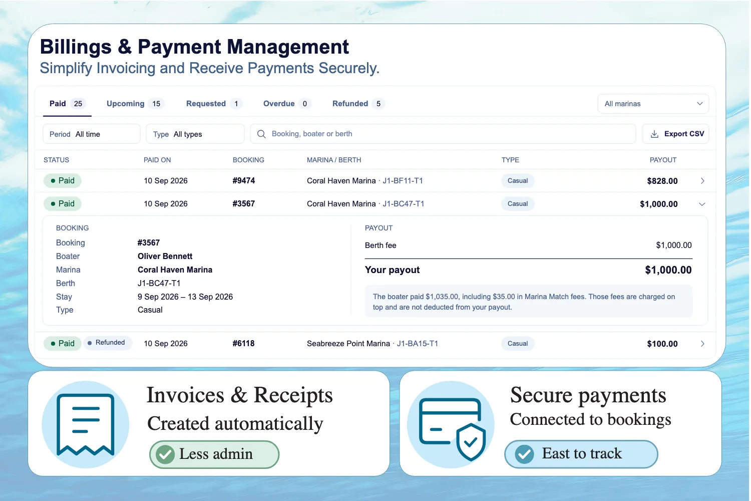The width and height of the screenshot is (751, 501).
Task: Click the Less admin pill
Action: coord(214,454)
